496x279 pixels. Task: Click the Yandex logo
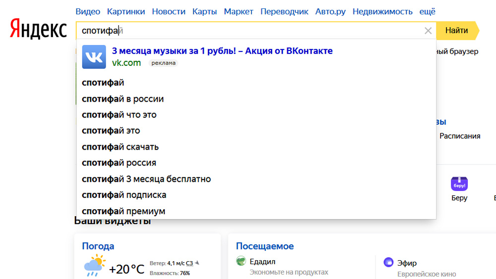tap(38, 30)
